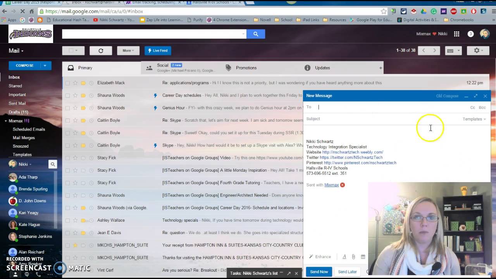Open the Mail switcher dropdown
This screenshot has width=496, height=279.
click(16, 51)
